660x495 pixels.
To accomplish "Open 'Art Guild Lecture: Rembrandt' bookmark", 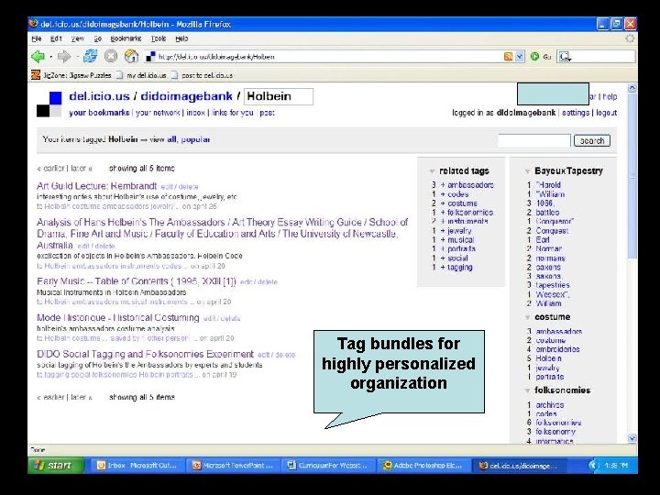I will pyautogui.click(x=96, y=185).
